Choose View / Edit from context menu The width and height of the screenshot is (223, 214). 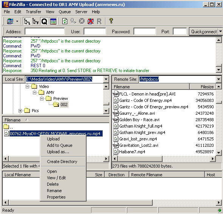click(56, 178)
